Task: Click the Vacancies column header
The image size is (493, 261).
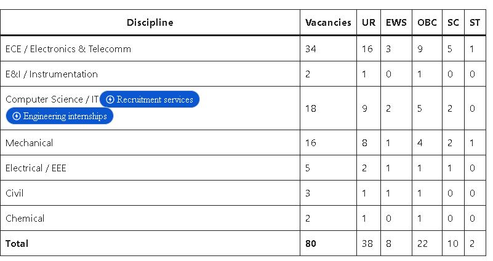Action: (x=328, y=23)
